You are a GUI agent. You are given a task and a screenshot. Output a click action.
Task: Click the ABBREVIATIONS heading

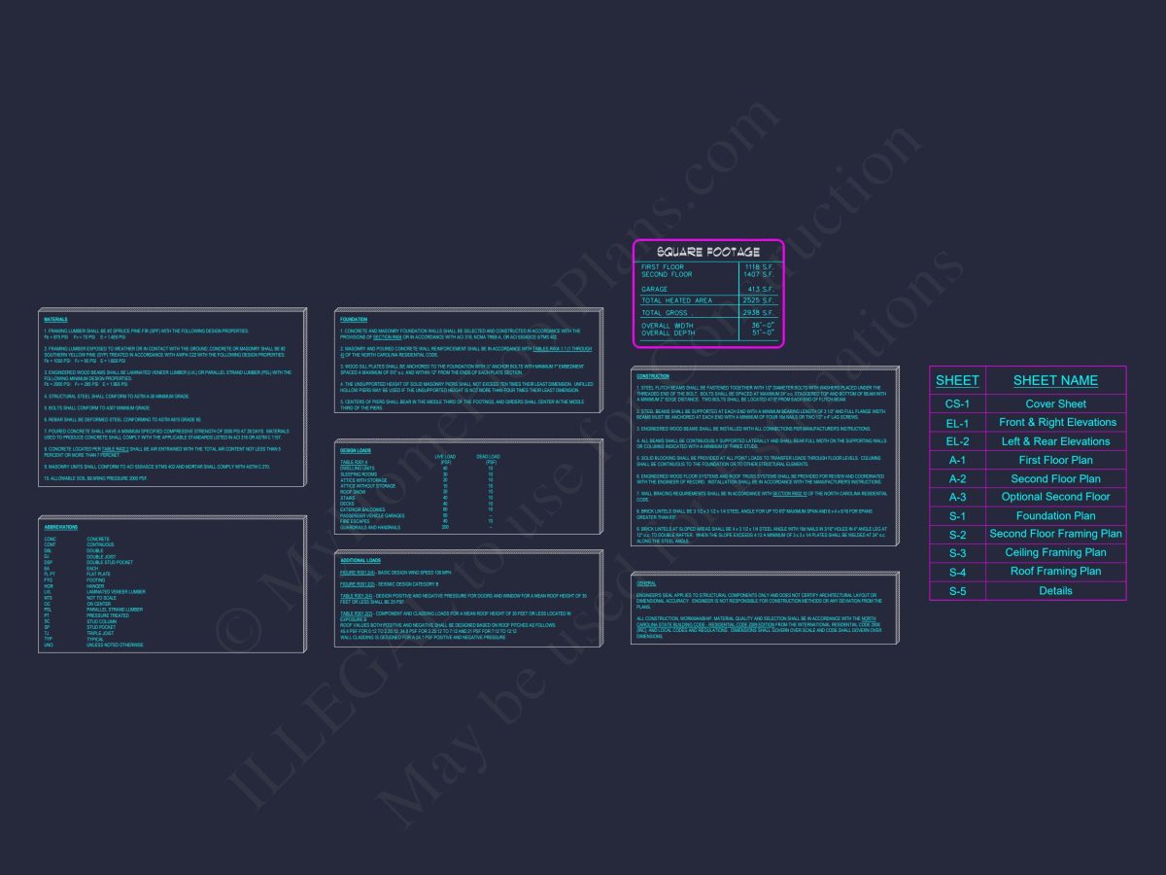(61, 527)
